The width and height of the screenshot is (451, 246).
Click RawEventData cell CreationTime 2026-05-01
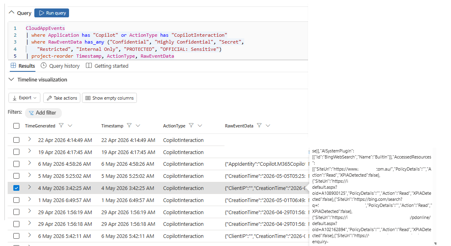tap(265, 200)
